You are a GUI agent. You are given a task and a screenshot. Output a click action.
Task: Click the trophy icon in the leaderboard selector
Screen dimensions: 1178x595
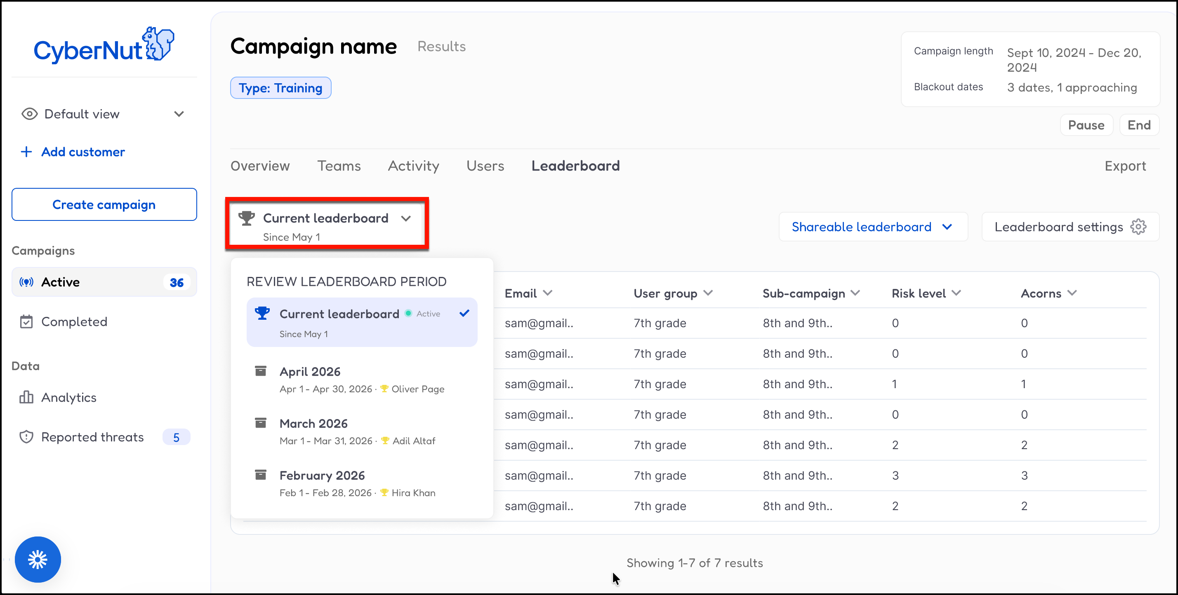click(247, 218)
